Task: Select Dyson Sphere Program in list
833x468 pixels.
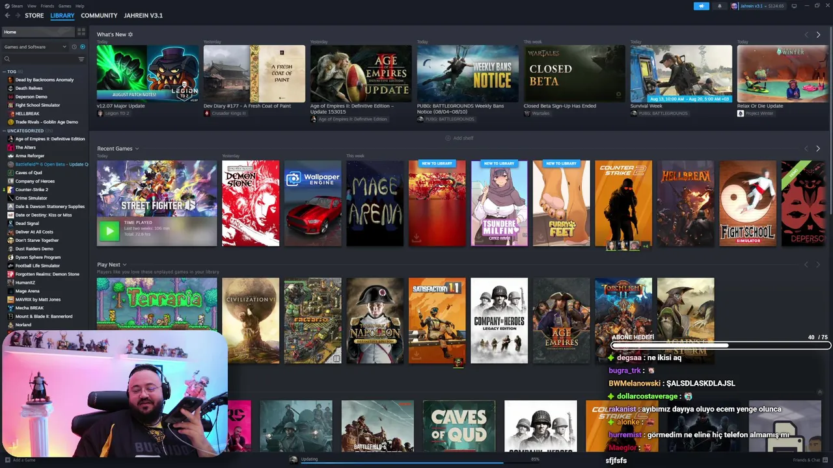Action: (38, 257)
